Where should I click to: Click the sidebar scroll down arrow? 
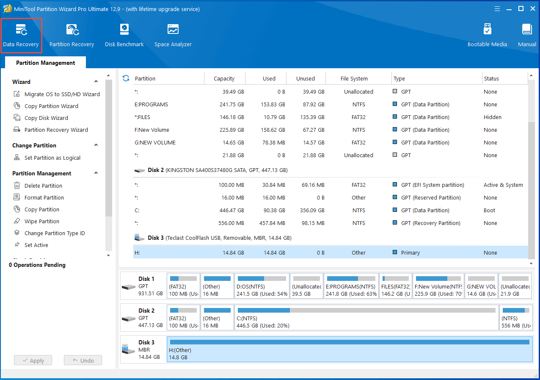pos(108,255)
